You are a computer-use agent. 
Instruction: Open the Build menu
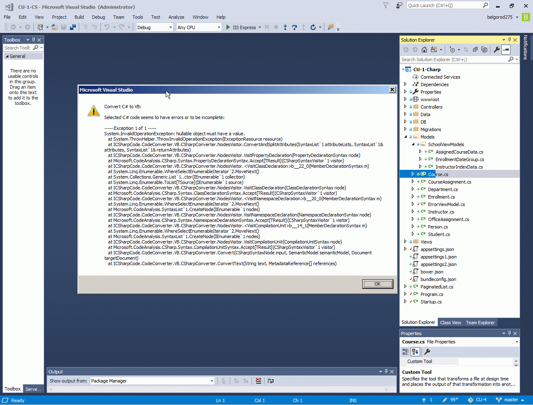(79, 17)
